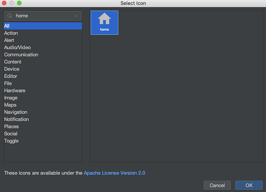The height and width of the screenshot is (192, 266).
Task: Select the Content category
Action: [43, 62]
